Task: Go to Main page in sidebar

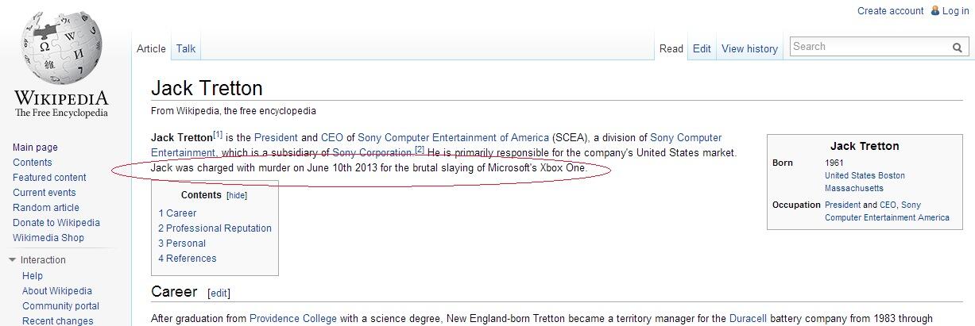Action: point(35,148)
